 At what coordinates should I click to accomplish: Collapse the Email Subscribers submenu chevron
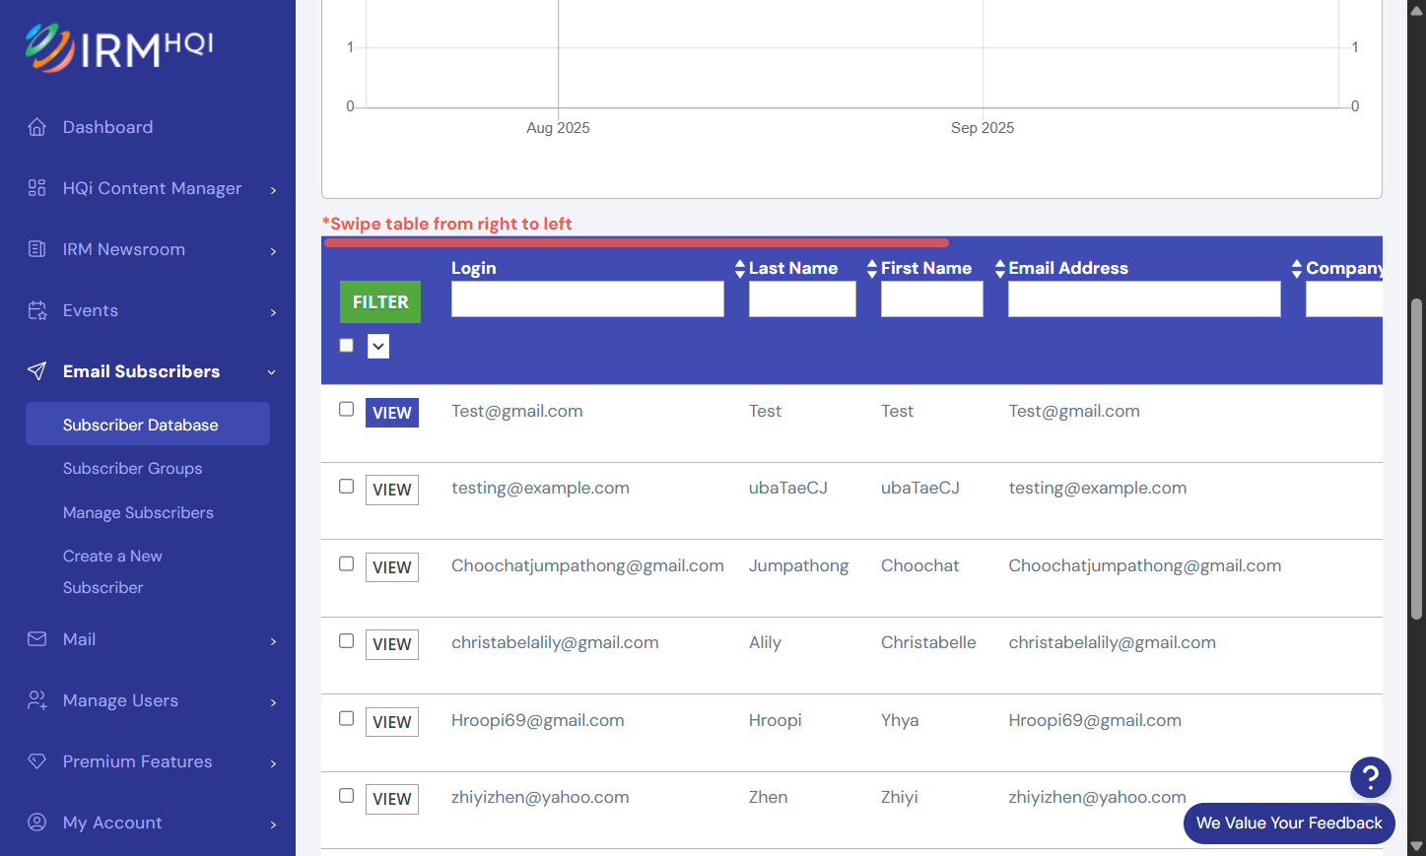[272, 372]
